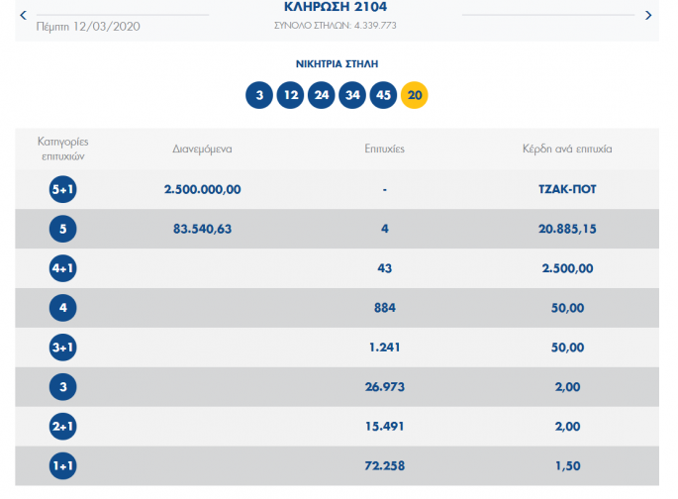Click winning number ball 3
The width and height of the screenshot is (678, 499).
pyautogui.click(x=259, y=95)
